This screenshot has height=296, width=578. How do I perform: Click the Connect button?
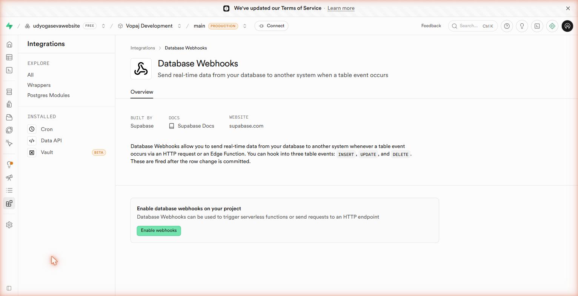[271, 26]
